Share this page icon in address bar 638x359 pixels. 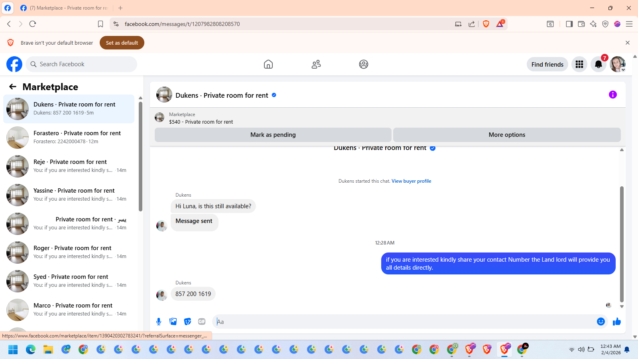click(472, 24)
